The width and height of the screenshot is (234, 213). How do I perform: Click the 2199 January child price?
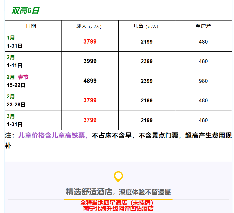(146, 41)
